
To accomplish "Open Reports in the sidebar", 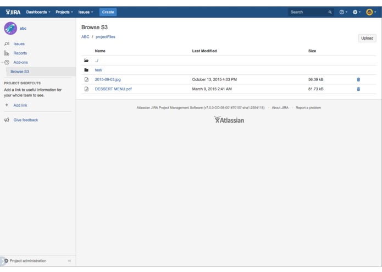I will point(20,53).
